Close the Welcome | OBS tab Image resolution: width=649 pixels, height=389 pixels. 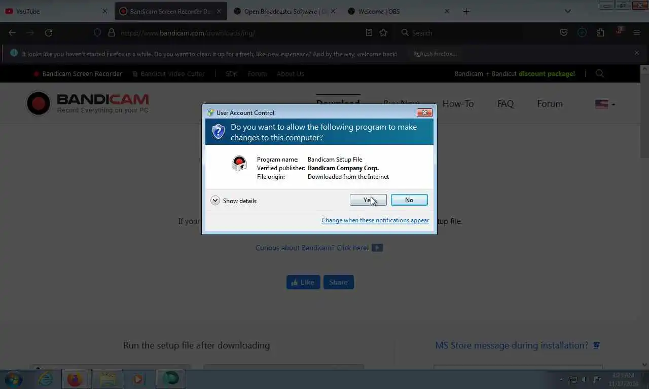pos(447,11)
